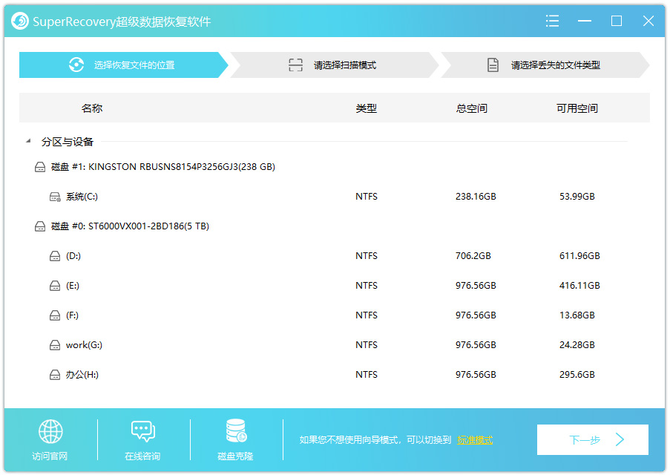
Task: Open 磁盘克隆 disk clone icon
Action: pyautogui.click(x=235, y=430)
